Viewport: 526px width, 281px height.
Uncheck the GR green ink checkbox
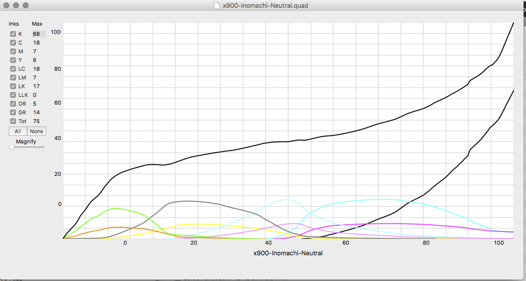13,112
